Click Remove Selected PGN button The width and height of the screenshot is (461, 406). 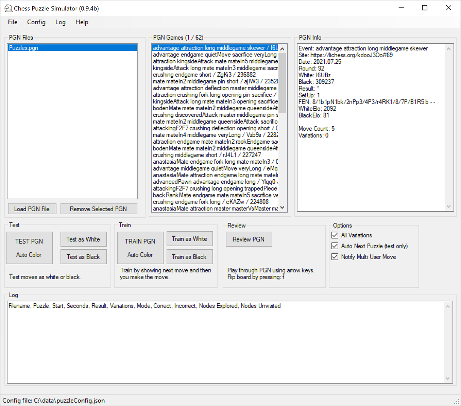click(98, 209)
